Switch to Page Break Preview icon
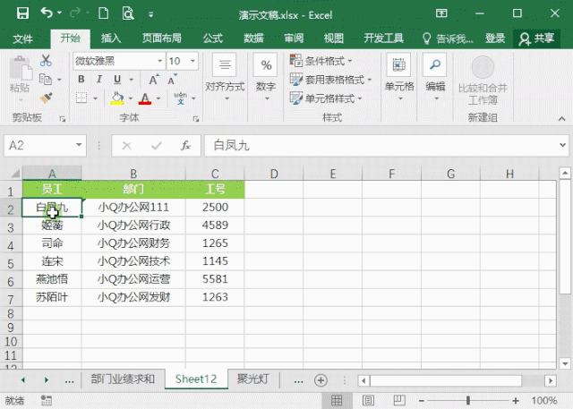 pyautogui.click(x=399, y=400)
